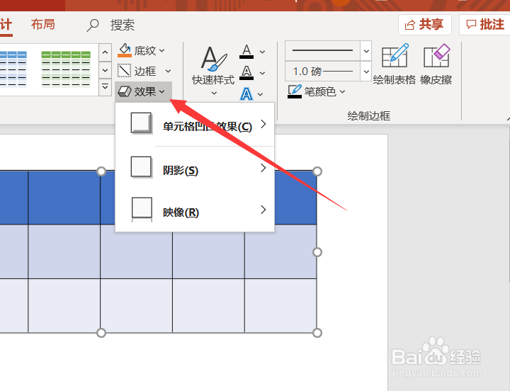This screenshot has height=391, width=510.
Task: Open the 映像 reflection submenu
Action: pos(195,210)
